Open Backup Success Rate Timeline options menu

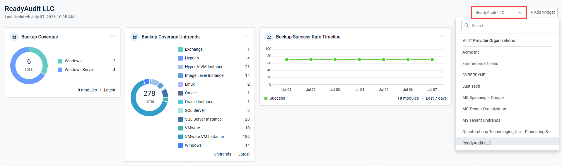click(x=443, y=36)
